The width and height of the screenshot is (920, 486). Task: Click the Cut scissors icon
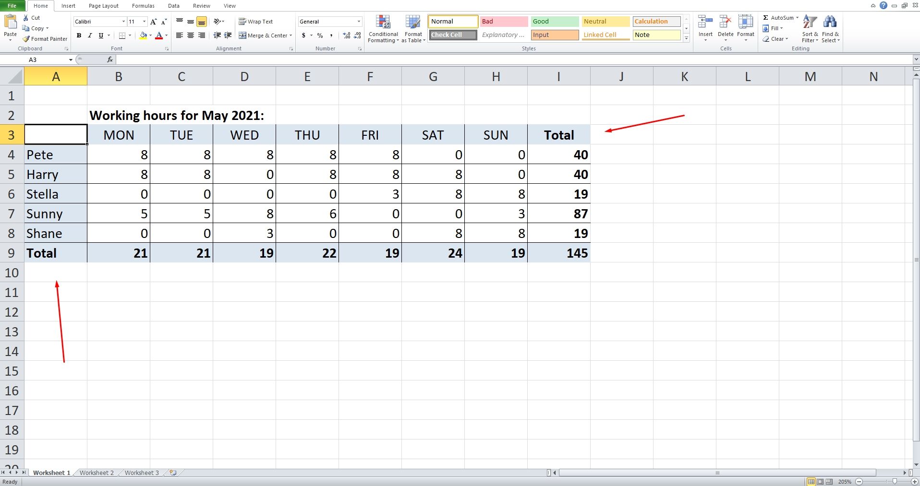click(x=26, y=18)
